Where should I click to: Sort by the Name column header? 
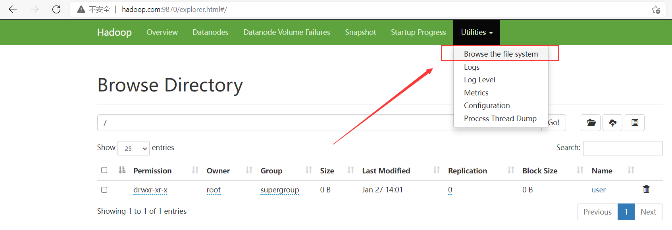[602, 171]
